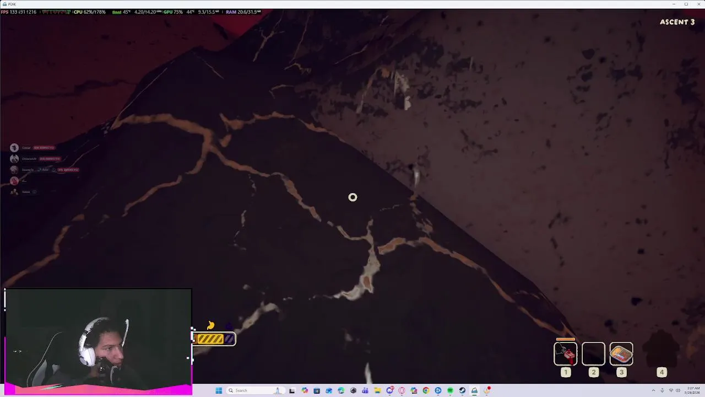Open Steam from the taskbar

[462, 390]
